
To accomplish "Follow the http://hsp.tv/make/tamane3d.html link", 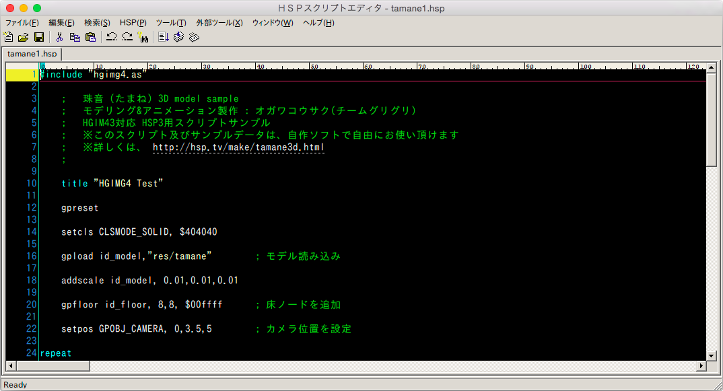I will [238, 147].
